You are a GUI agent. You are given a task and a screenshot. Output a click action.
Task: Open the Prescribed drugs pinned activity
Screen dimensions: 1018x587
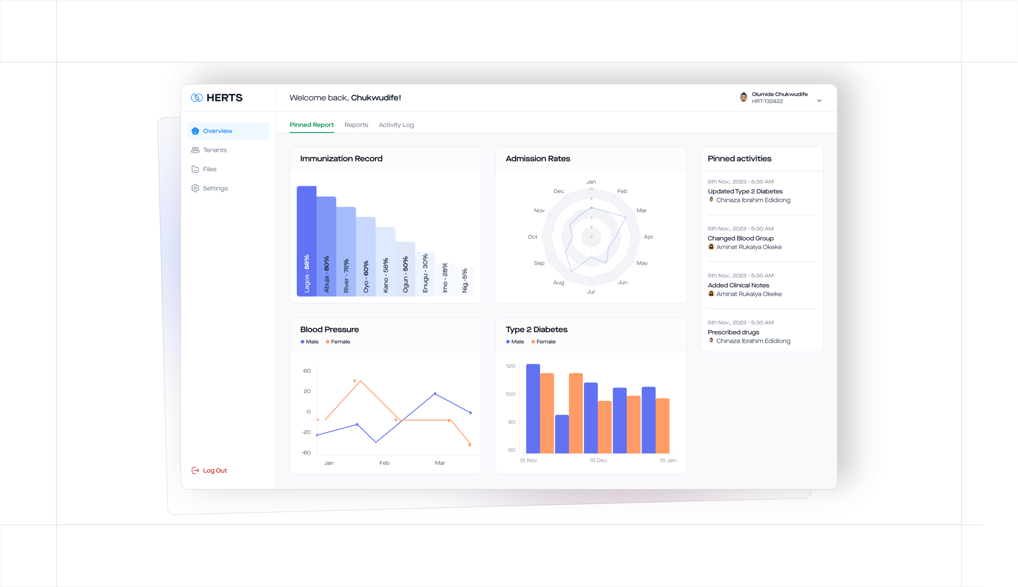(x=733, y=332)
